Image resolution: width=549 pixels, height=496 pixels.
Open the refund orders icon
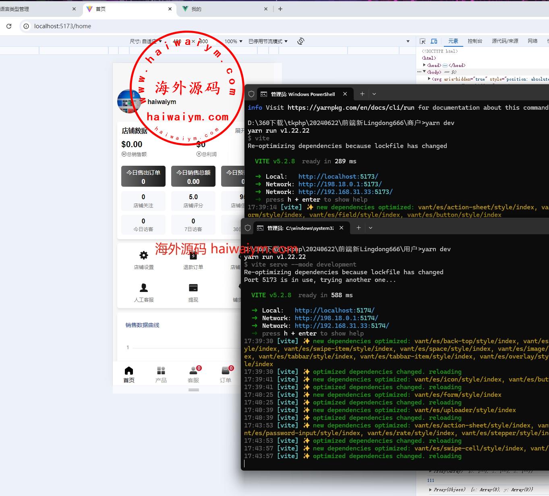(193, 255)
